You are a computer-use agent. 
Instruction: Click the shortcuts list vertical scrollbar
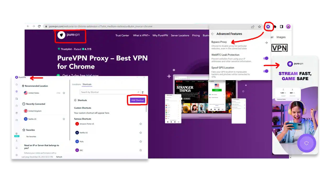(146, 109)
